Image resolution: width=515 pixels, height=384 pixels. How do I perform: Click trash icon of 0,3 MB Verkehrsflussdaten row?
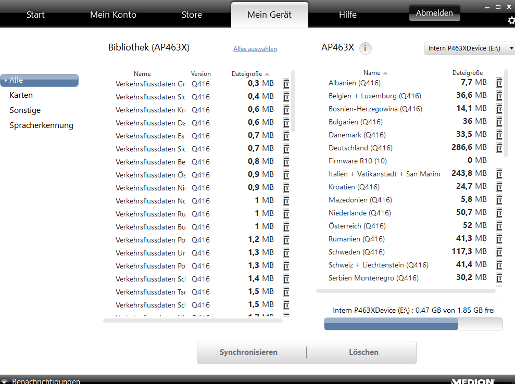point(286,84)
